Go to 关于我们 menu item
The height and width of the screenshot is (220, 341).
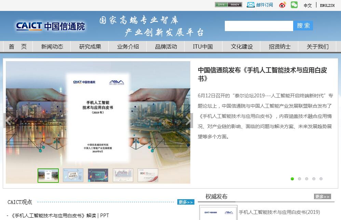317,47
